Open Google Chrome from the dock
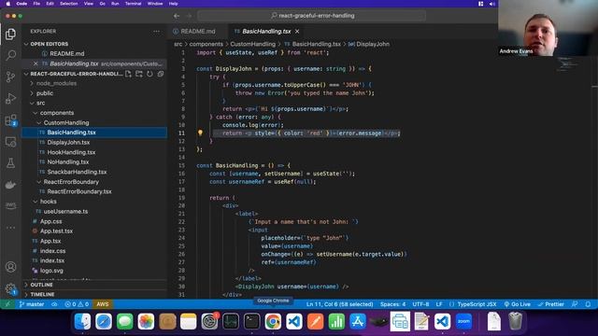The height and width of the screenshot is (336, 598). point(273,321)
